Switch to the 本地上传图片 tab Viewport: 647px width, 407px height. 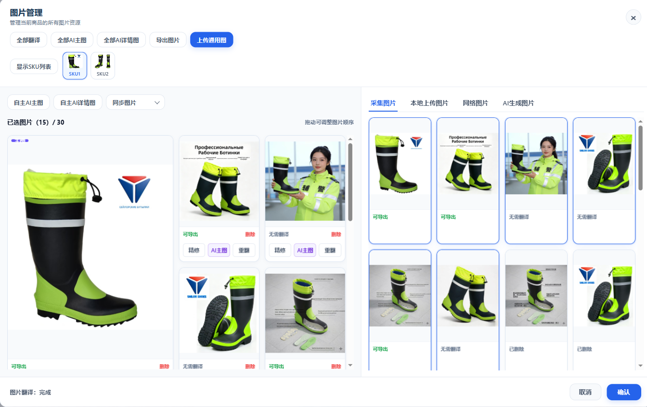coord(429,103)
